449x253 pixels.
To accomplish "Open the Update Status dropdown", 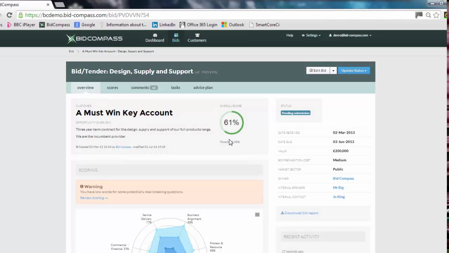I will pos(354,70).
